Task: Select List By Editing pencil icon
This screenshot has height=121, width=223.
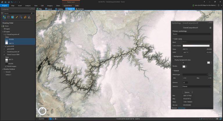Action: pyautogui.click(x=17, y=17)
